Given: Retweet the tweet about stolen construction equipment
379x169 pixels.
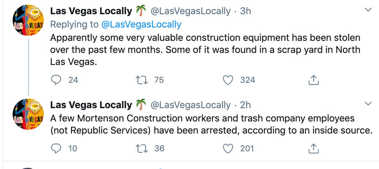Looking at the screenshot, I should tap(141, 80).
